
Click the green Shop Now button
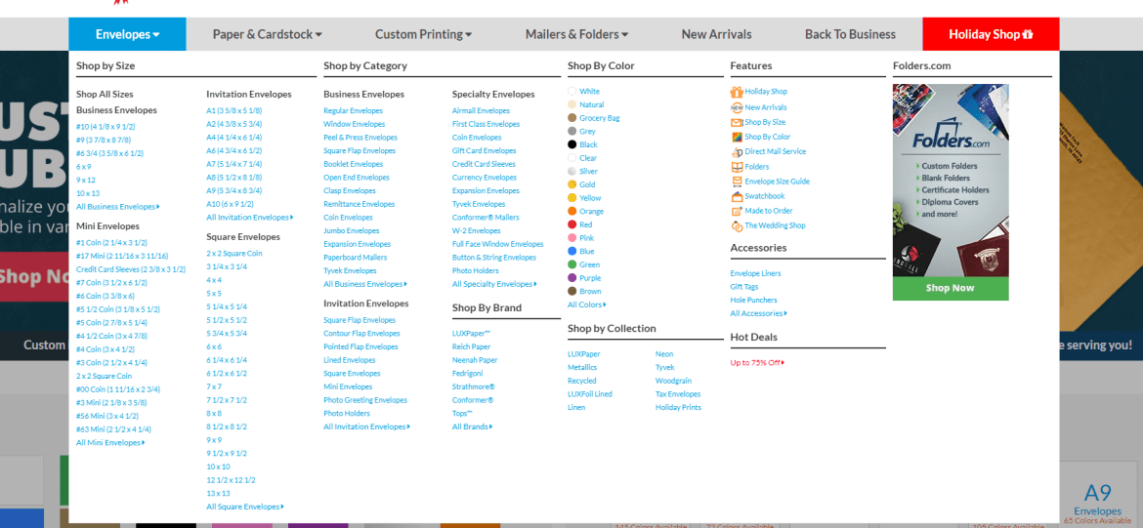[951, 289]
